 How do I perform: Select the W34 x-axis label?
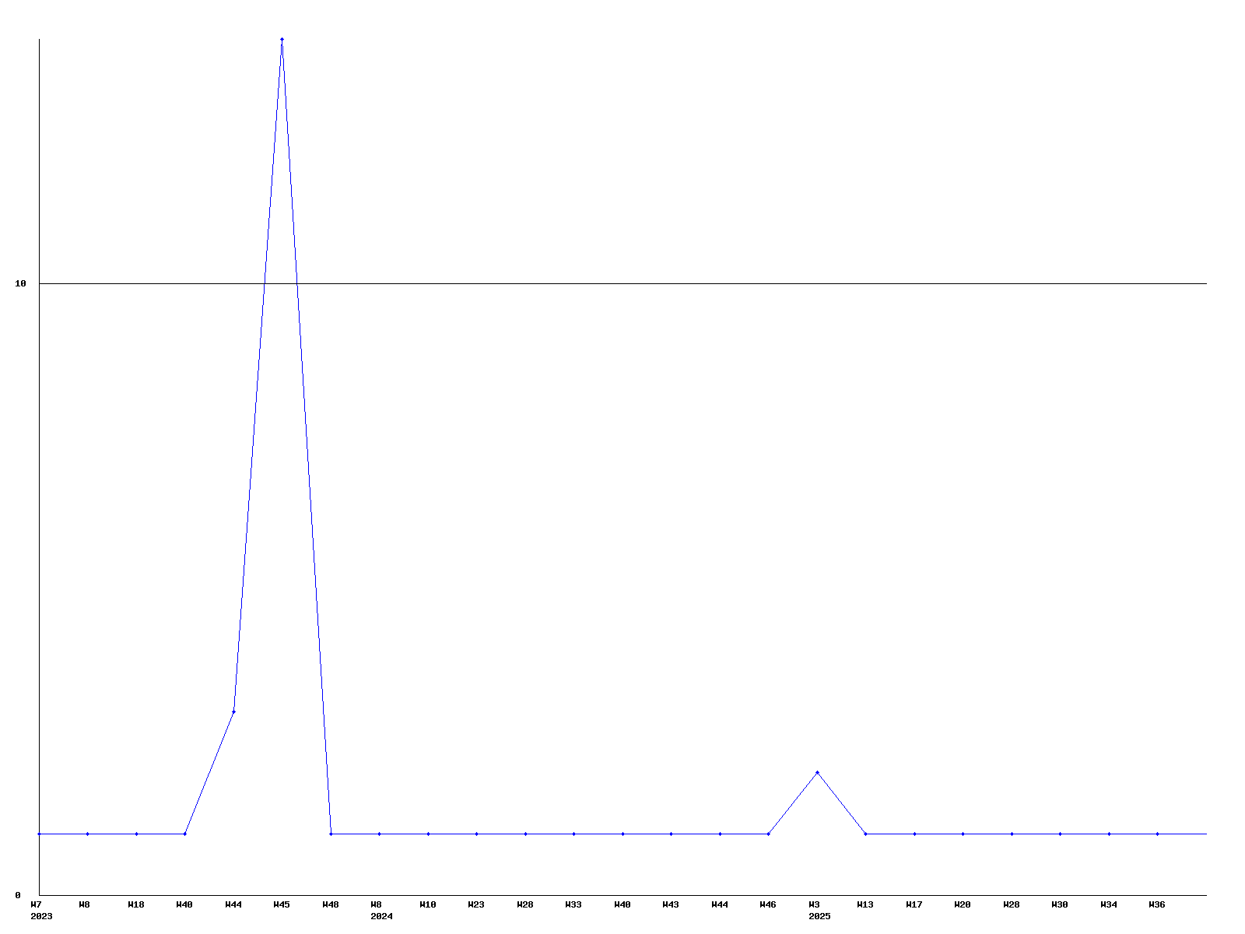pos(1109,904)
